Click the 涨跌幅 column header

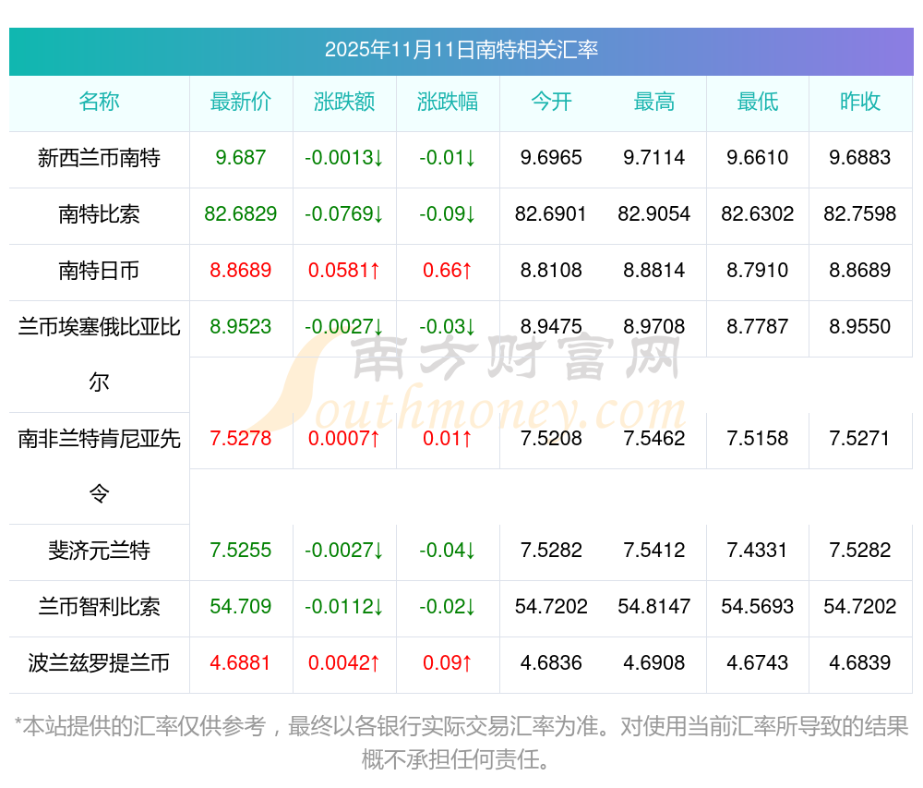pos(448,102)
